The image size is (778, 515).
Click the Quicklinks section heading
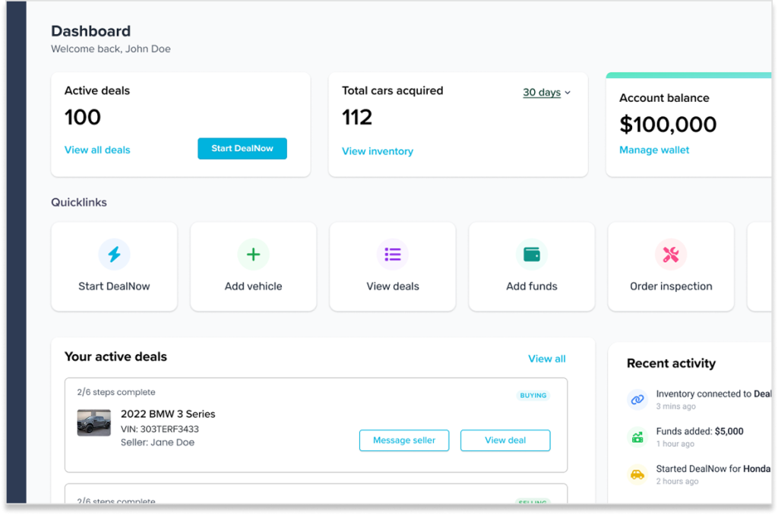click(79, 202)
